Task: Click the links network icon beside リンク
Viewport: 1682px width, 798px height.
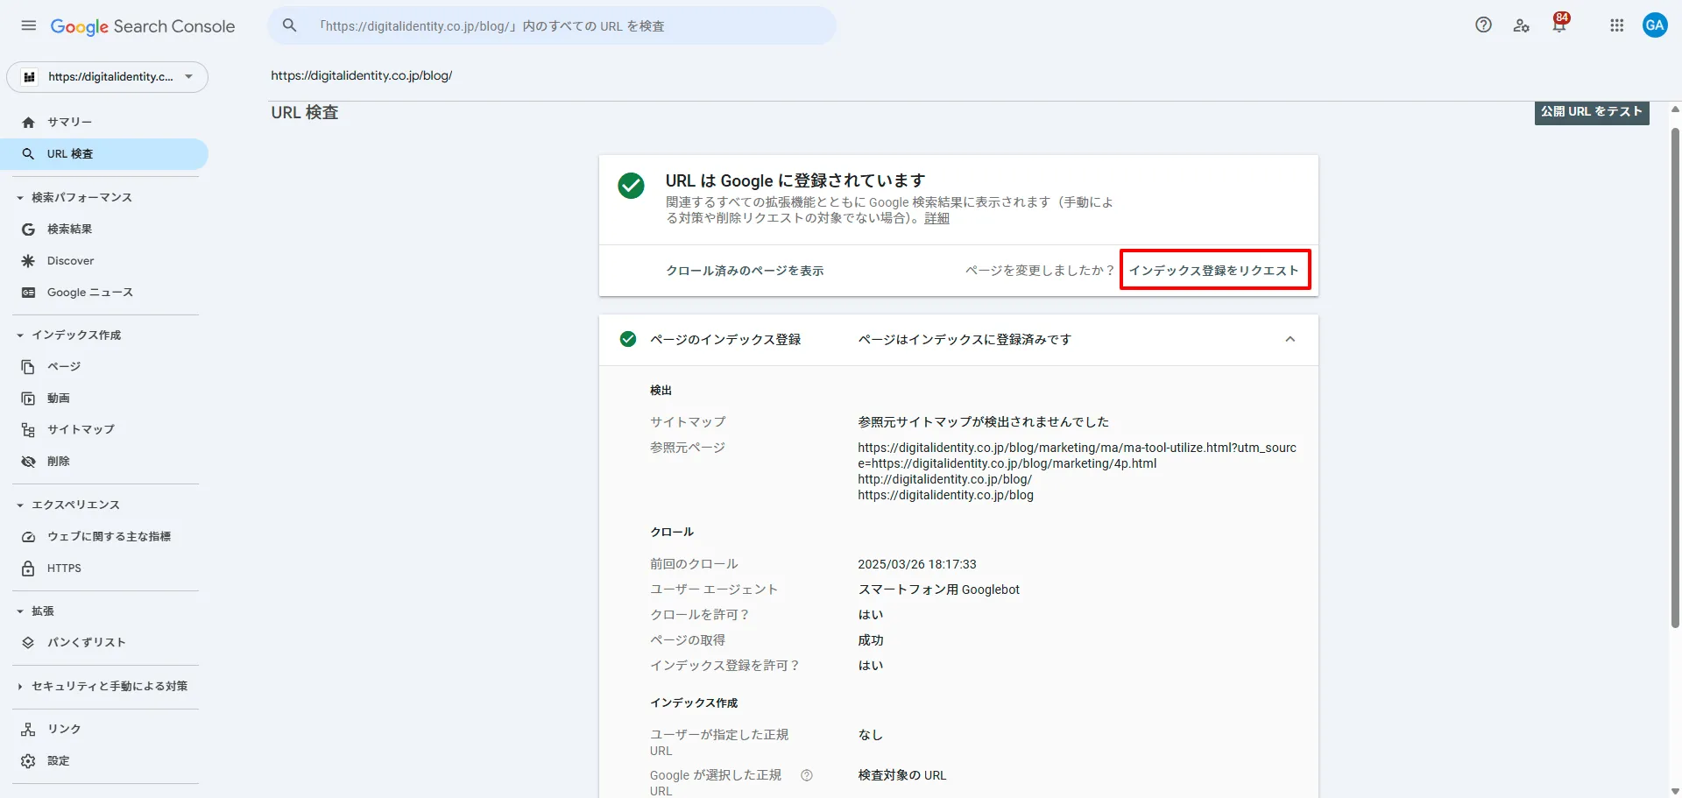Action: point(28,730)
